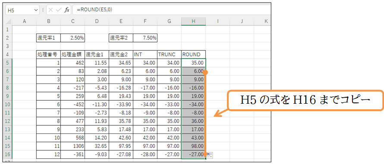Image resolution: width=384 pixels, height=164 pixels.
Task: Click cell containing 還元率2
Action: [121, 38]
